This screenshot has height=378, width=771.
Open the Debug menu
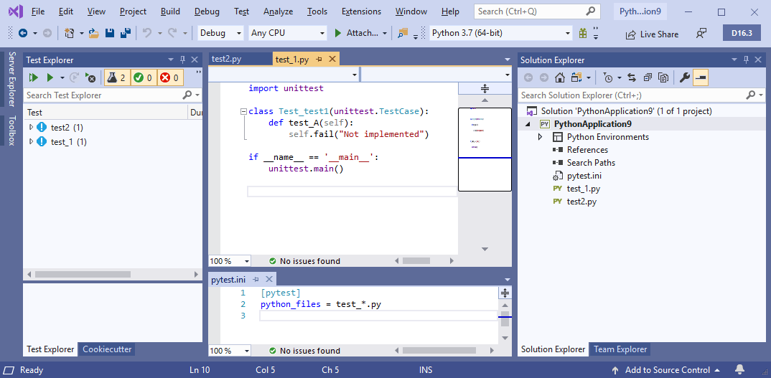click(207, 11)
